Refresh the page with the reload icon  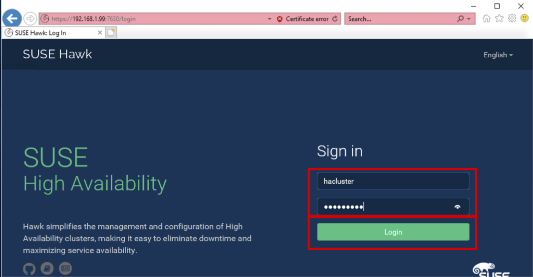[x=335, y=19]
